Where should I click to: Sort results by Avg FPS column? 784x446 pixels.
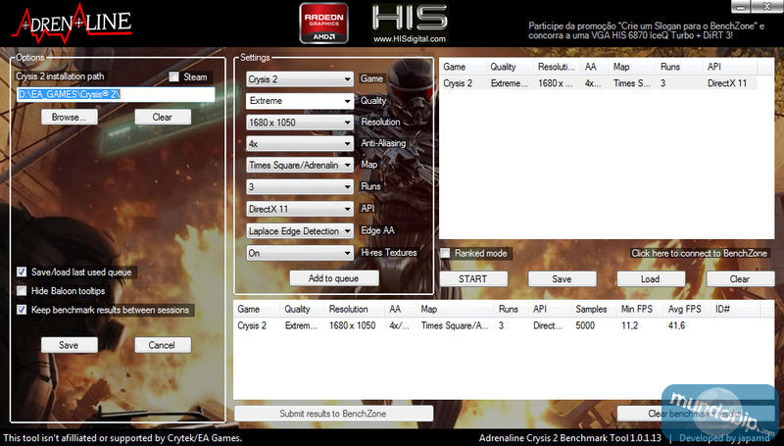tap(687, 309)
